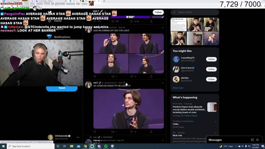265x149 pixels.
Task: Open Windows Start menu
Action: pyautogui.click(x=3, y=146)
